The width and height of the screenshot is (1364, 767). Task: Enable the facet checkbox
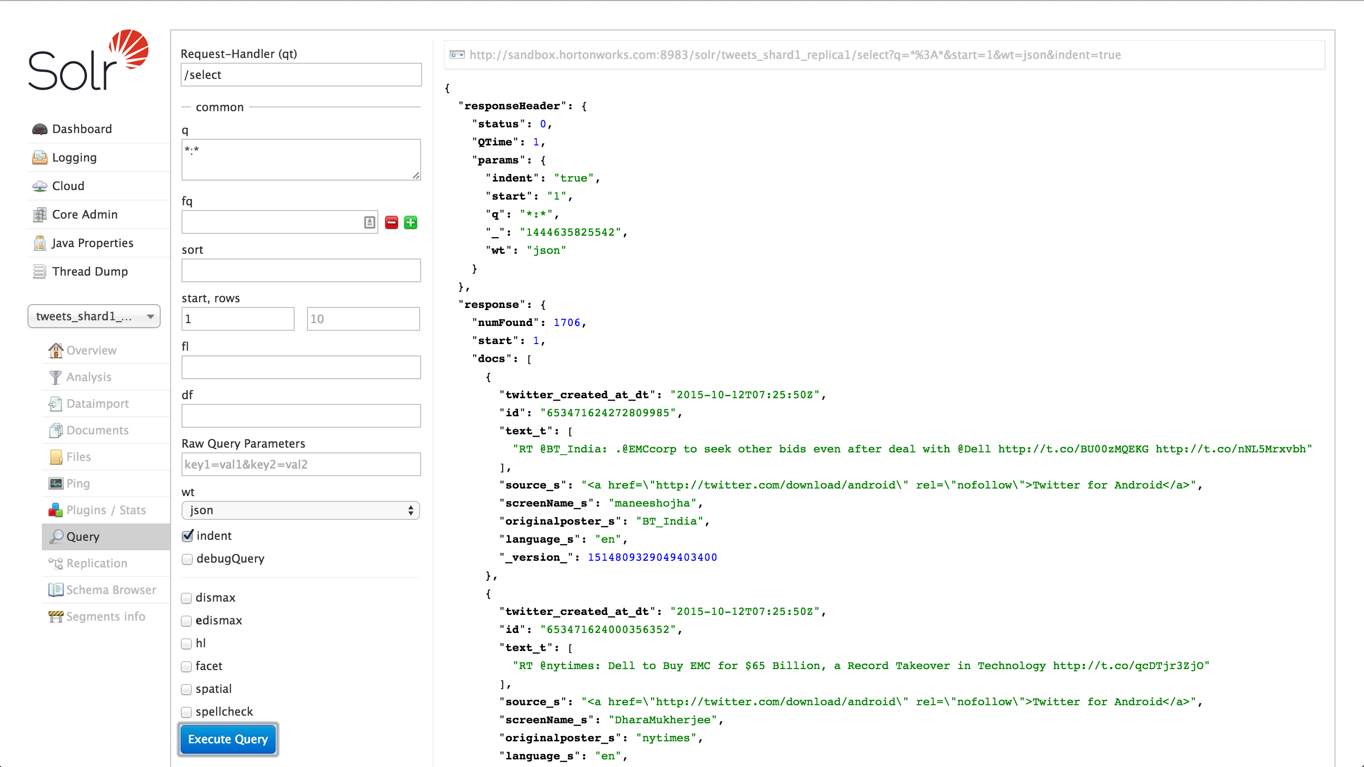point(186,666)
